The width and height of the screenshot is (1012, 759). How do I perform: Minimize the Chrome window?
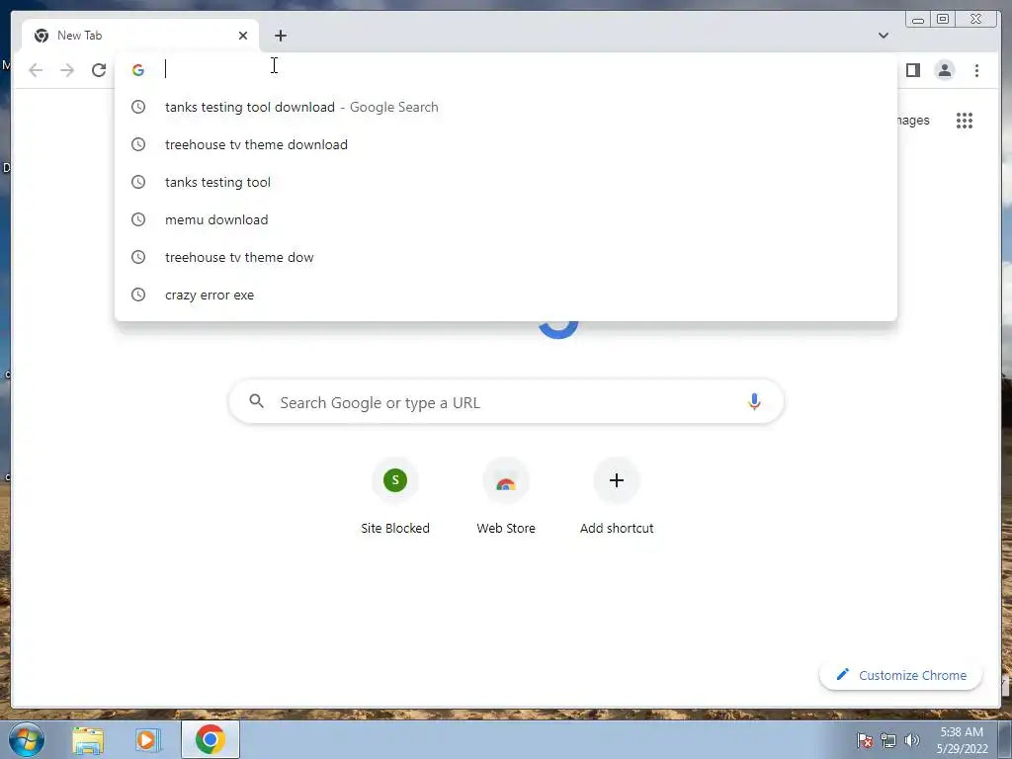click(x=918, y=20)
